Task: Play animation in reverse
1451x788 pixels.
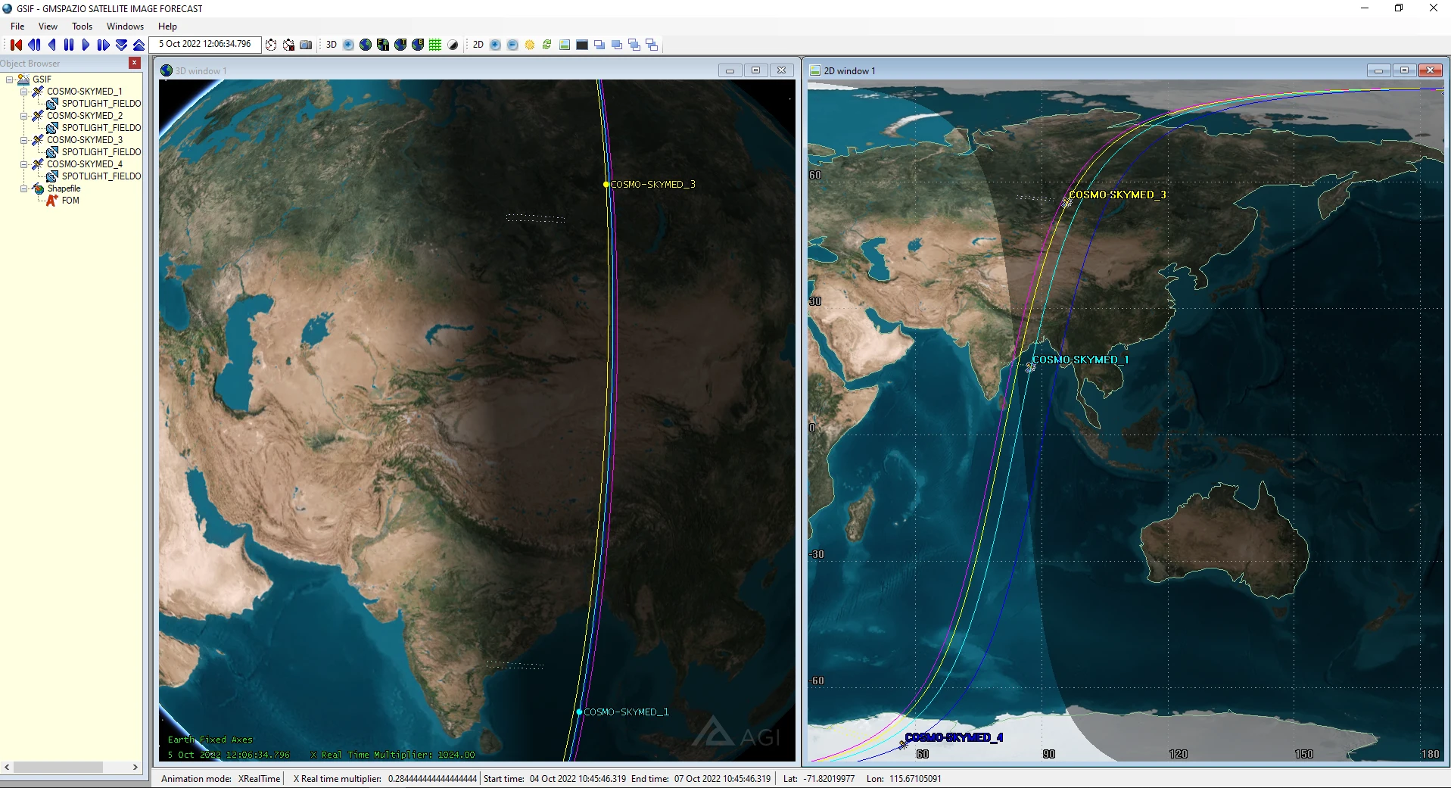Action: tap(51, 45)
